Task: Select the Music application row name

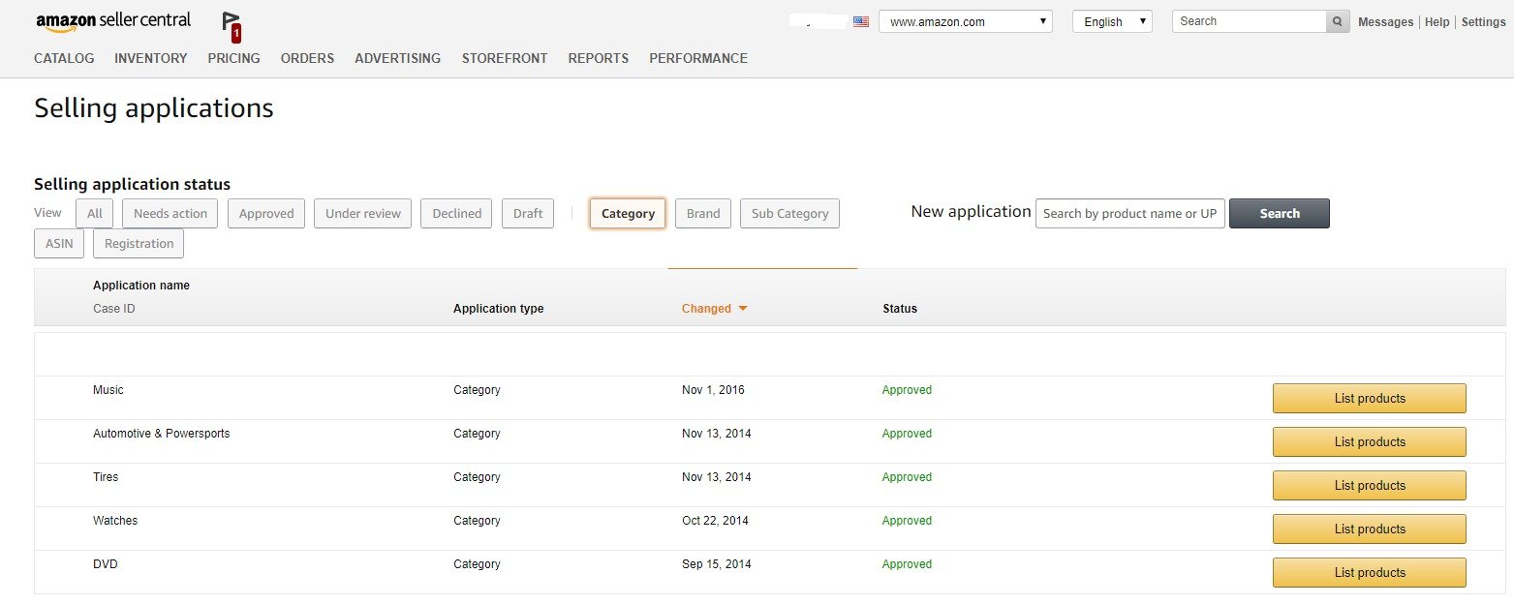Action: (x=108, y=390)
